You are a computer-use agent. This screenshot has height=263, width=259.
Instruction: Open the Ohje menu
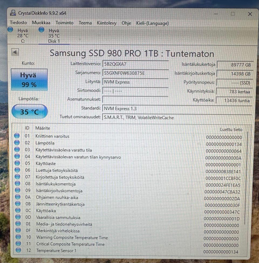(126, 23)
